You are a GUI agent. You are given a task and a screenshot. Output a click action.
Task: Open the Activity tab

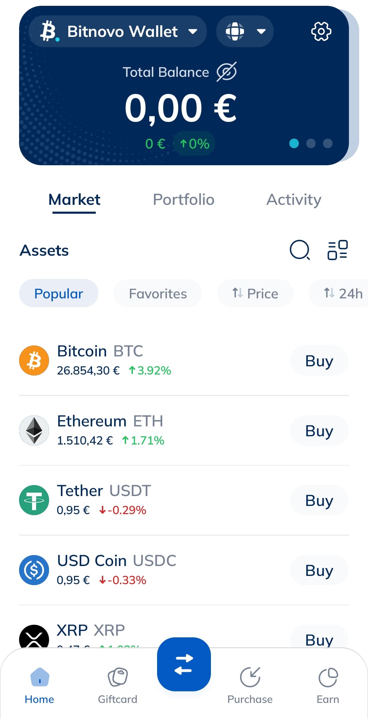[294, 200]
